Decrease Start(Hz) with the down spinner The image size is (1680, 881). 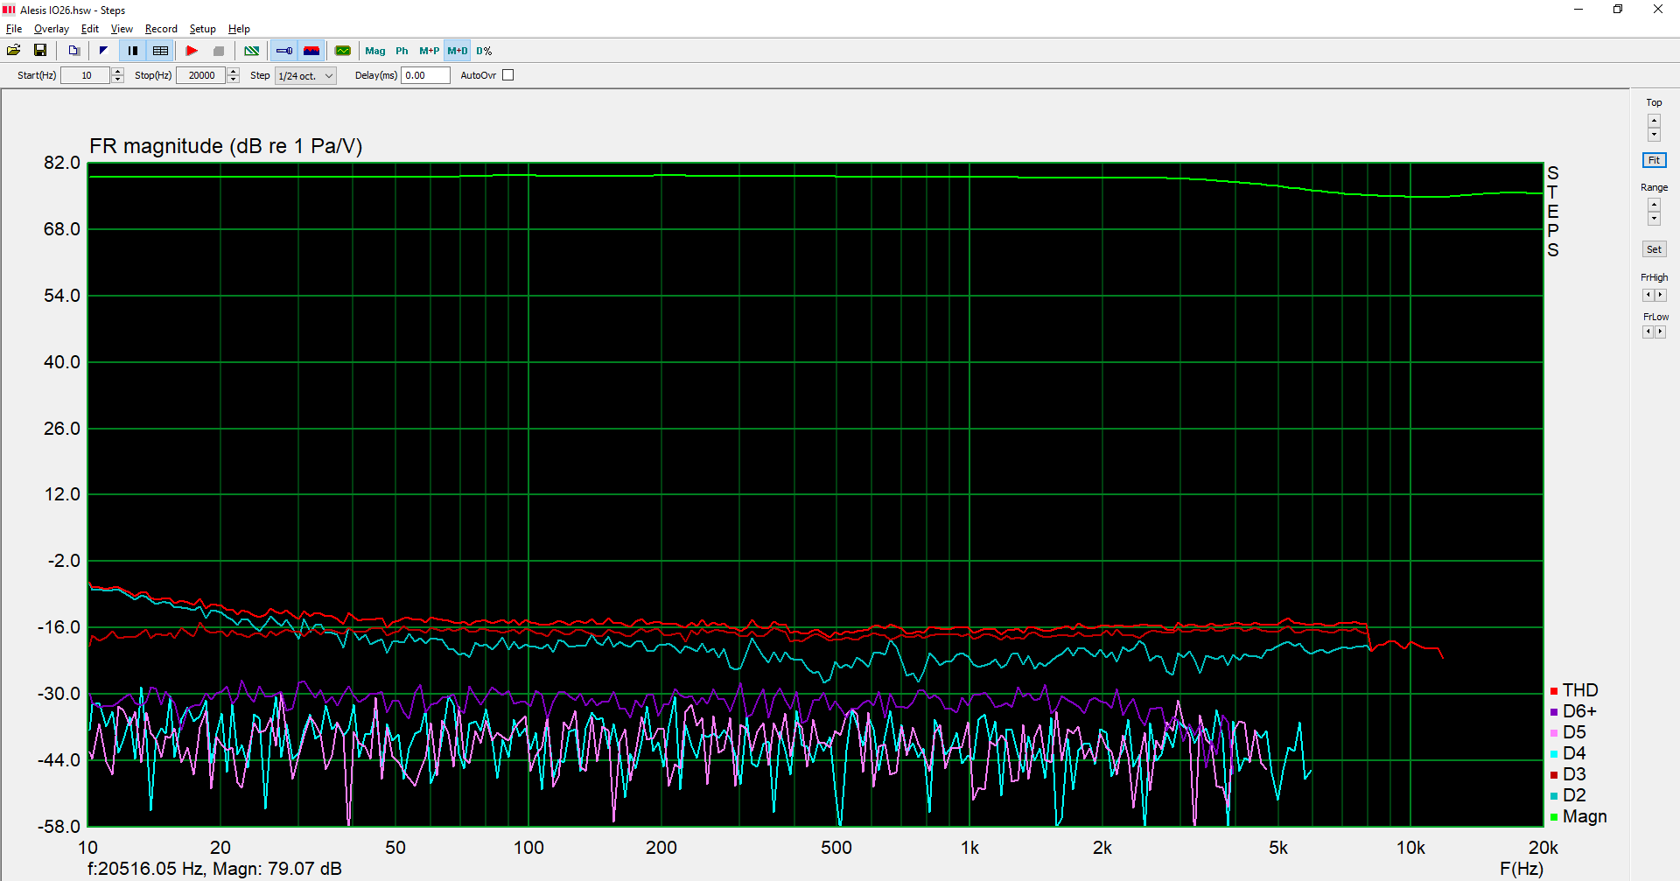coord(118,80)
